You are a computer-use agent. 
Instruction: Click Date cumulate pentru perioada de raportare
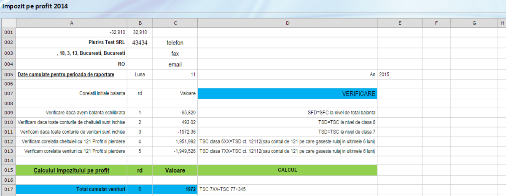pyautogui.click(x=66, y=74)
